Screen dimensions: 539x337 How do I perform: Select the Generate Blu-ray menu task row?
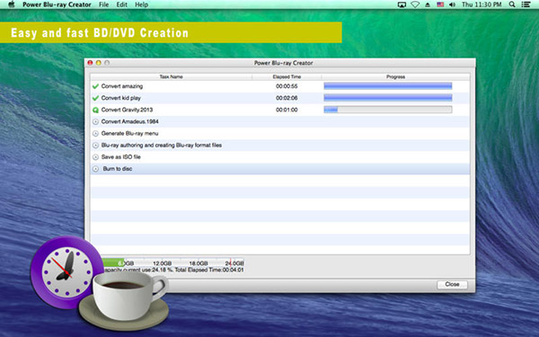(x=280, y=133)
